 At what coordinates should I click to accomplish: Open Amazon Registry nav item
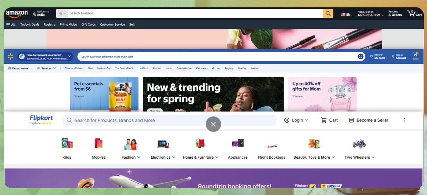pos(49,25)
